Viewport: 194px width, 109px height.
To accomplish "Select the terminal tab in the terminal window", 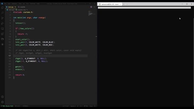I will [110, 4].
